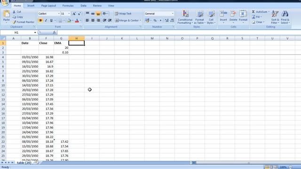Switch to the Formulas tab

(x=68, y=6)
